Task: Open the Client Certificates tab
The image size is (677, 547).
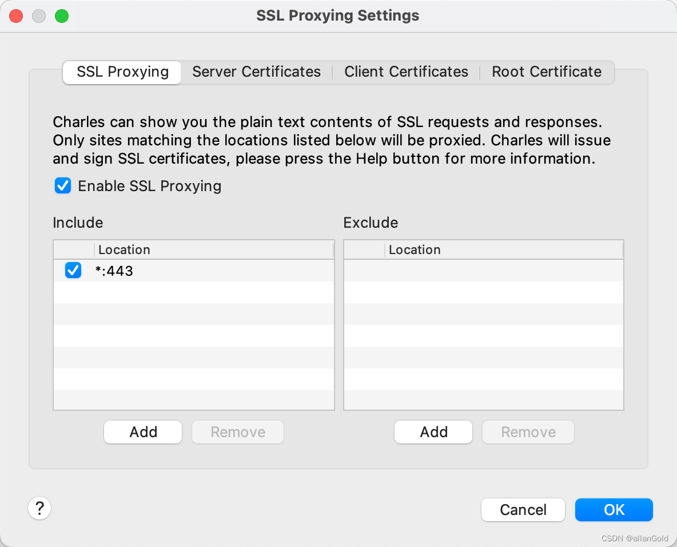Action: click(406, 72)
